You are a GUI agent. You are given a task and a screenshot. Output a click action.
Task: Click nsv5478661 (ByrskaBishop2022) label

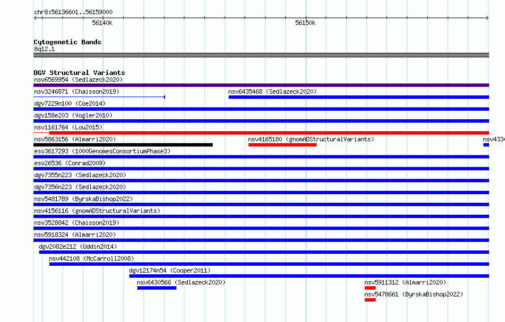click(414, 294)
